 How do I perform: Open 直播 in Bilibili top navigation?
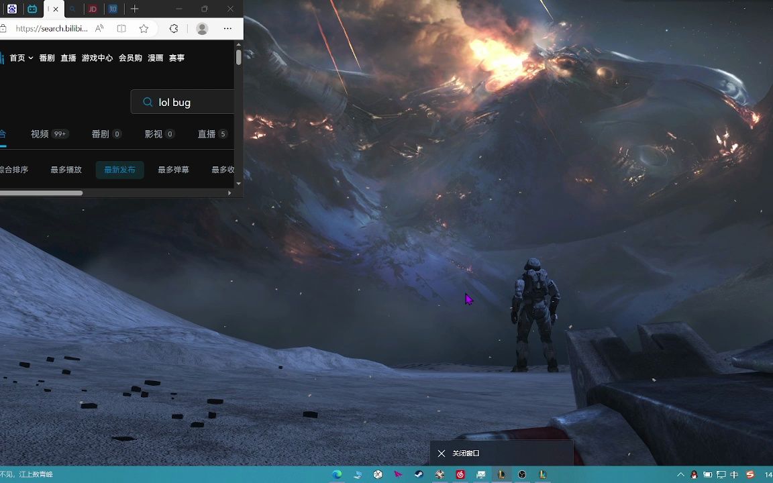pos(68,58)
